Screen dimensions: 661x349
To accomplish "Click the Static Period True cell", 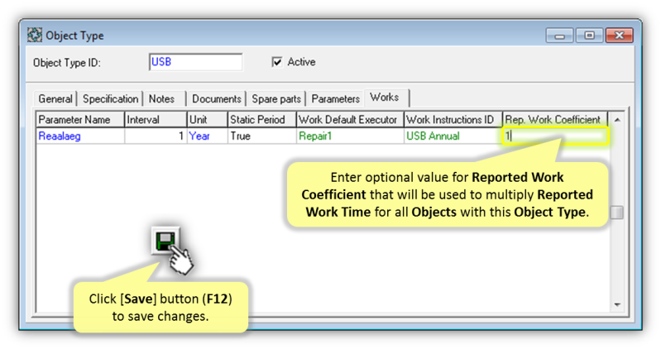I will 260,136.
